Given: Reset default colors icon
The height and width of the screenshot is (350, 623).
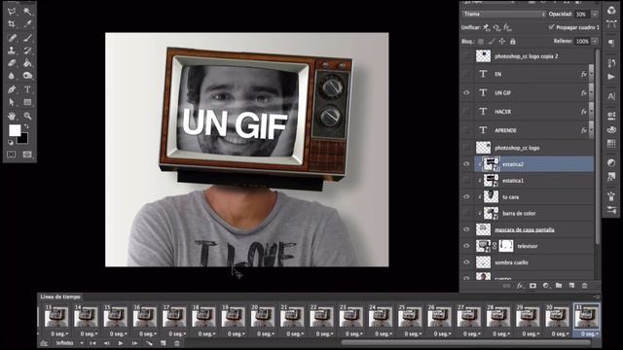Looking at the screenshot, I should coord(11,142).
